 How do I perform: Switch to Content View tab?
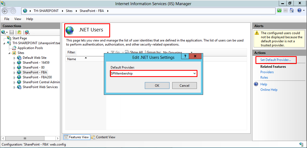coord(103,137)
